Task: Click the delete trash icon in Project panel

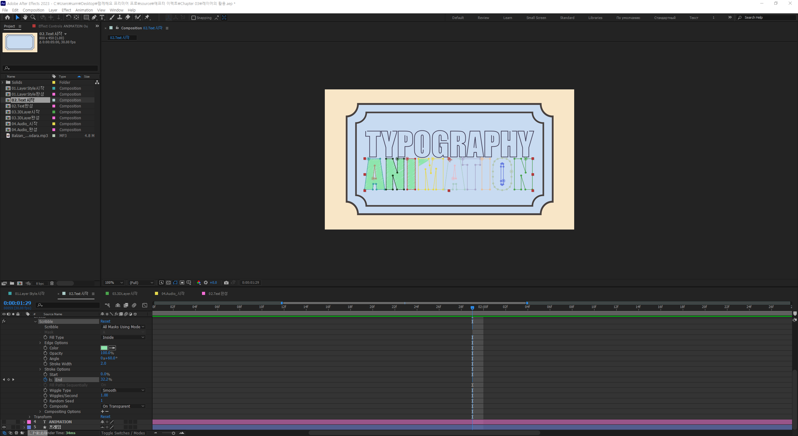Action: (52, 283)
